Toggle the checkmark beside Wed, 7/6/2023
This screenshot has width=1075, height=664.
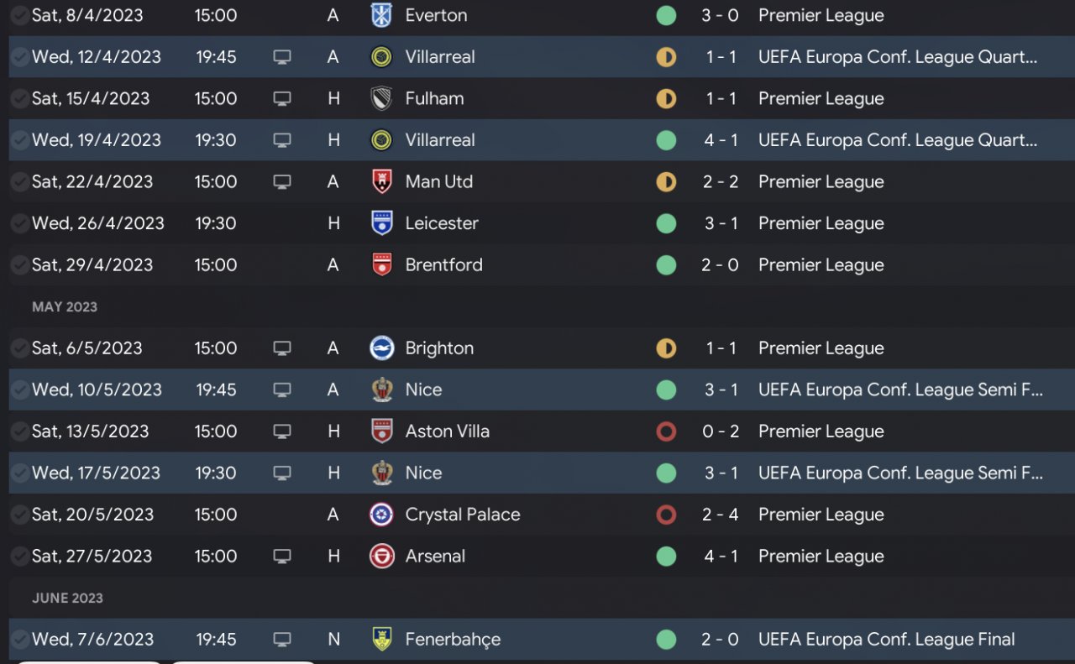(x=19, y=640)
